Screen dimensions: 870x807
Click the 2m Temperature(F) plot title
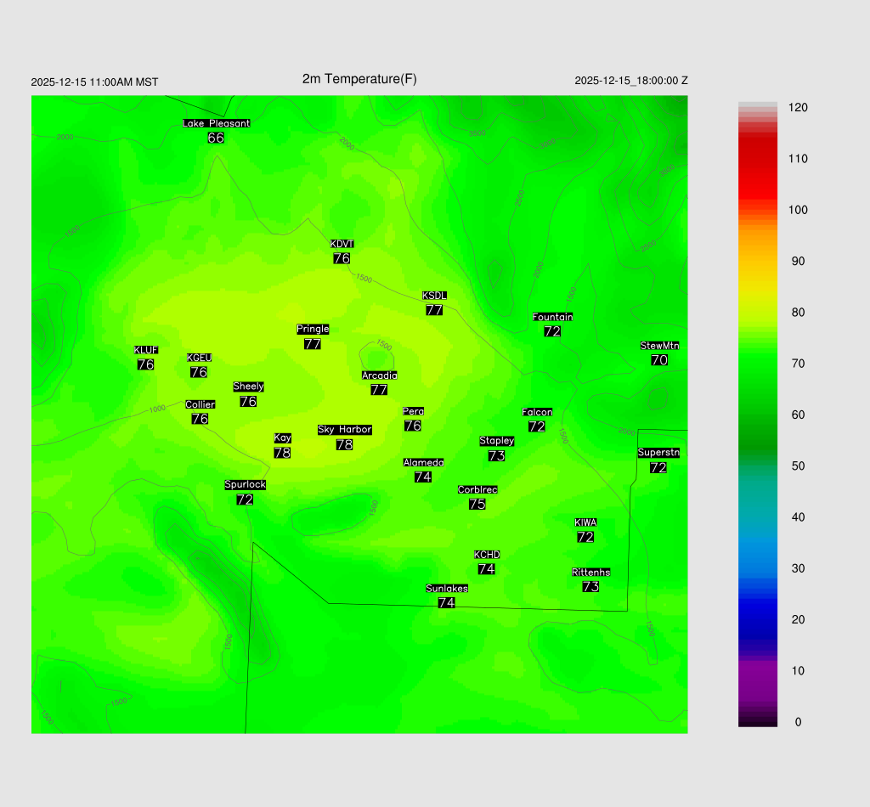(359, 79)
